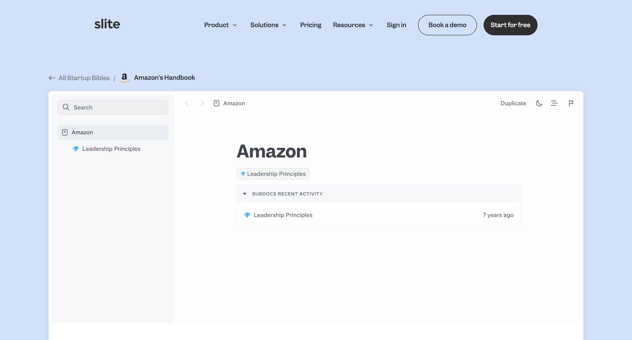Click the Amazon logo icon in breadcrumb
Screen dimensions: 632x340
coord(124,78)
